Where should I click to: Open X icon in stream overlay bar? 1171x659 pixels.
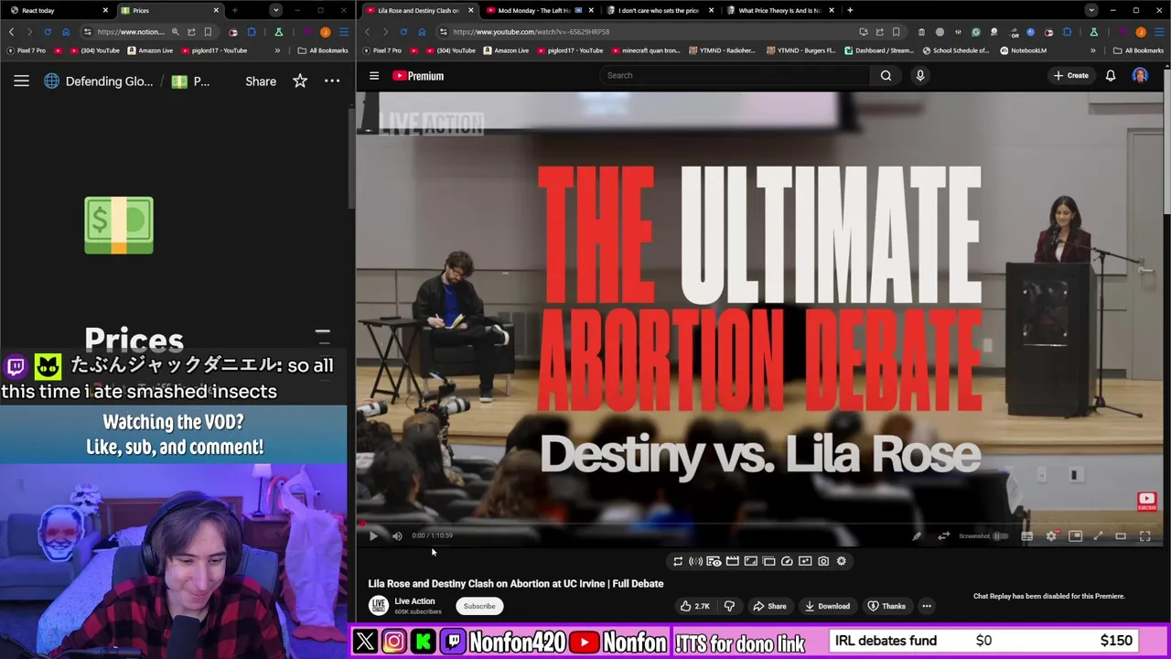(x=365, y=642)
